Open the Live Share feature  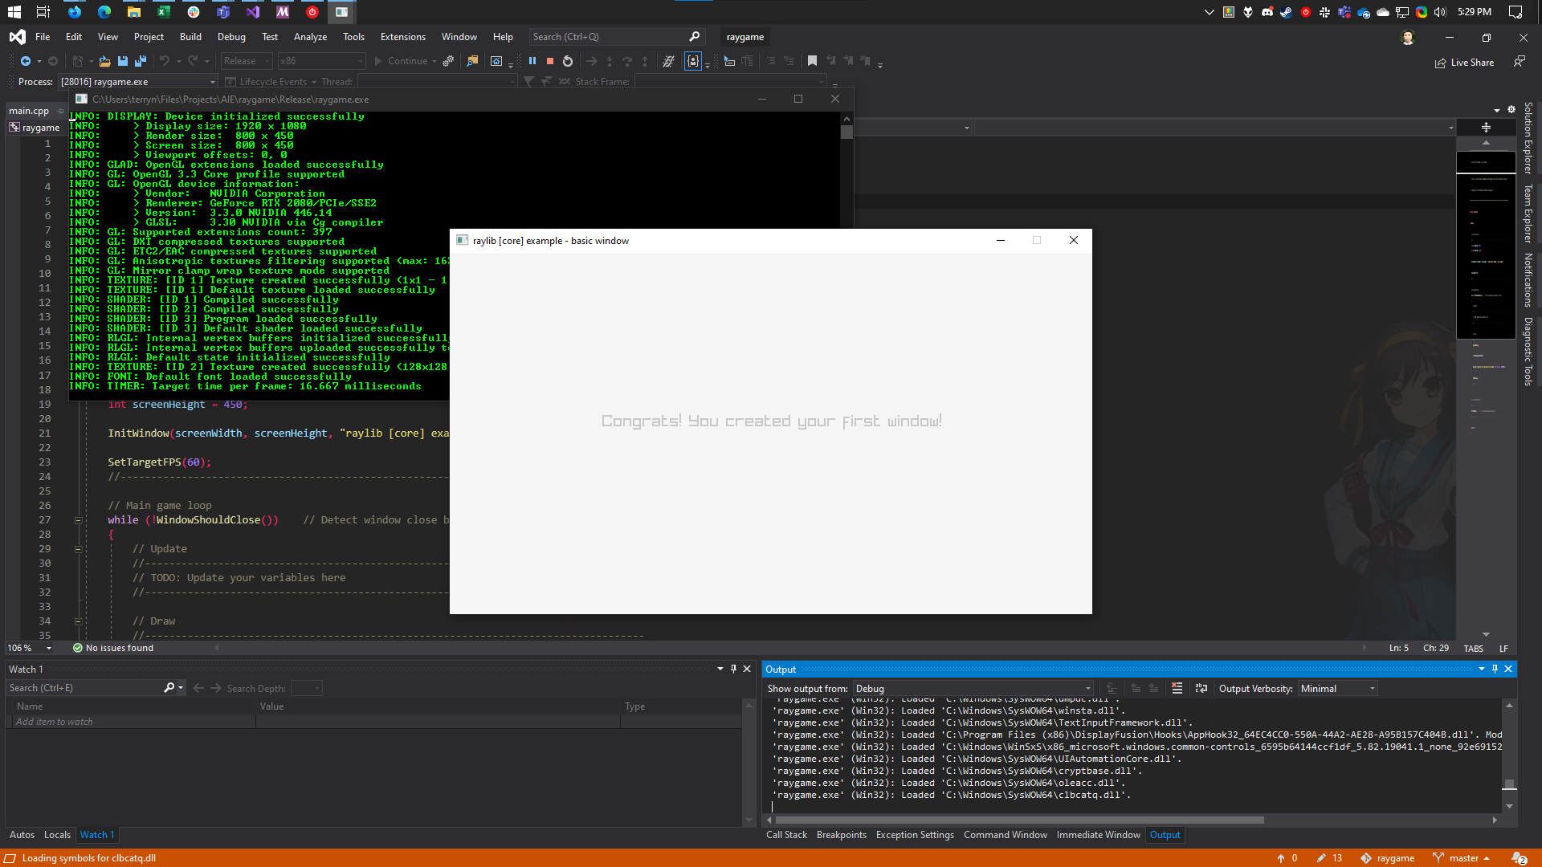pyautogui.click(x=1464, y=63)
